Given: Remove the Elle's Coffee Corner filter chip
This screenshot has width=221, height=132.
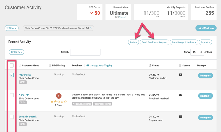Looking at the screenshot, I should click(91, 28).
